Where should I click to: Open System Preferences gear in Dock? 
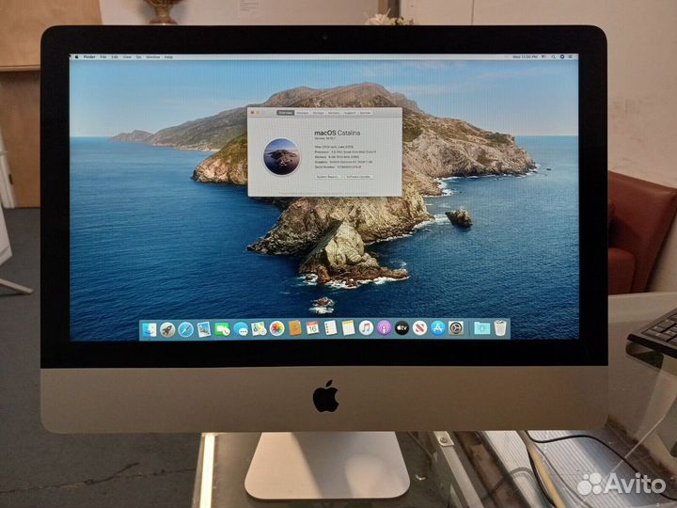click(x=456, y=328)
